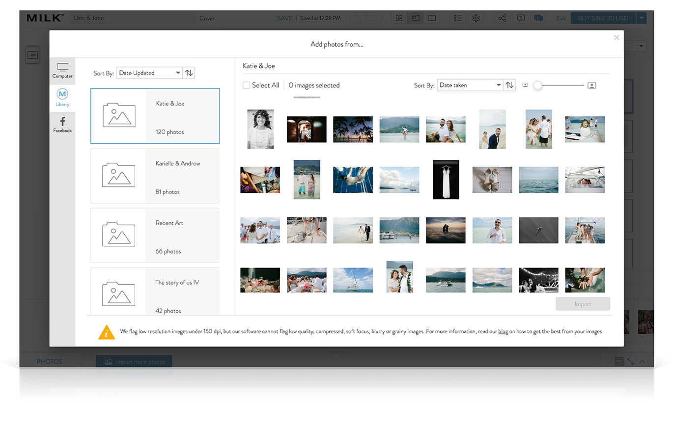This screenshot has height=422, width=674.
Task: Reverse photo sort order next to Date taken
Action: [509, 85]
